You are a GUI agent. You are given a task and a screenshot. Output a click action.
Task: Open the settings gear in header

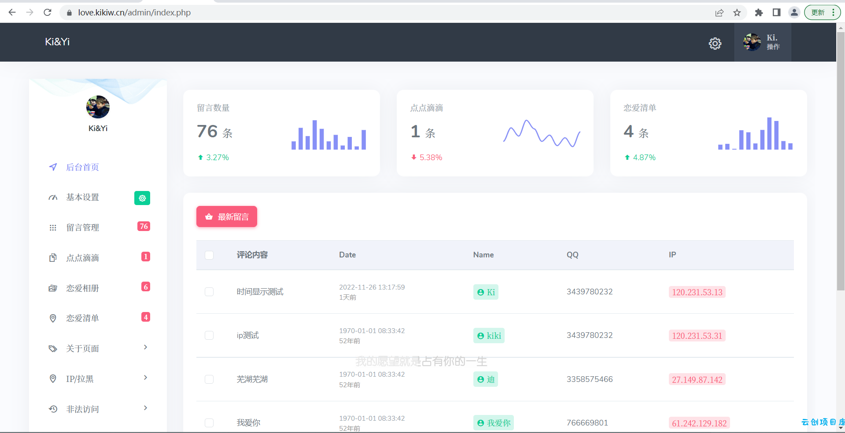[715, 43]
